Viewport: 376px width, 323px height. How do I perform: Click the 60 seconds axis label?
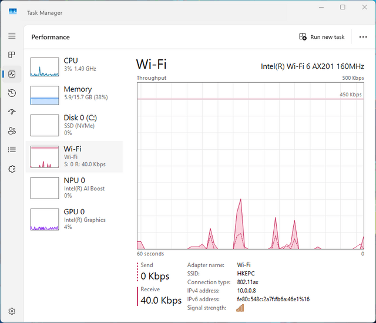pos(150,254)
